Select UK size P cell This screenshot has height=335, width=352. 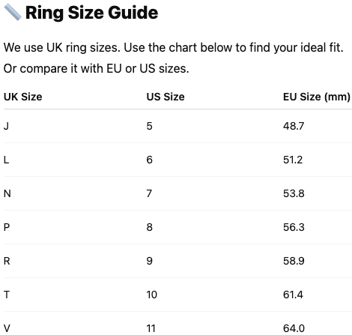(7, 227)
